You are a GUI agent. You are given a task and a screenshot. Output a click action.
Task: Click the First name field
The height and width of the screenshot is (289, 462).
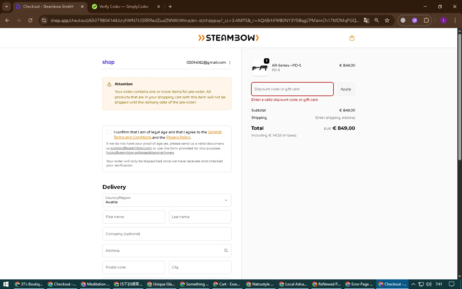(x=134, y=217)
